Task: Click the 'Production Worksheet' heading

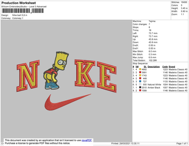Action: [x=19, y=3]
